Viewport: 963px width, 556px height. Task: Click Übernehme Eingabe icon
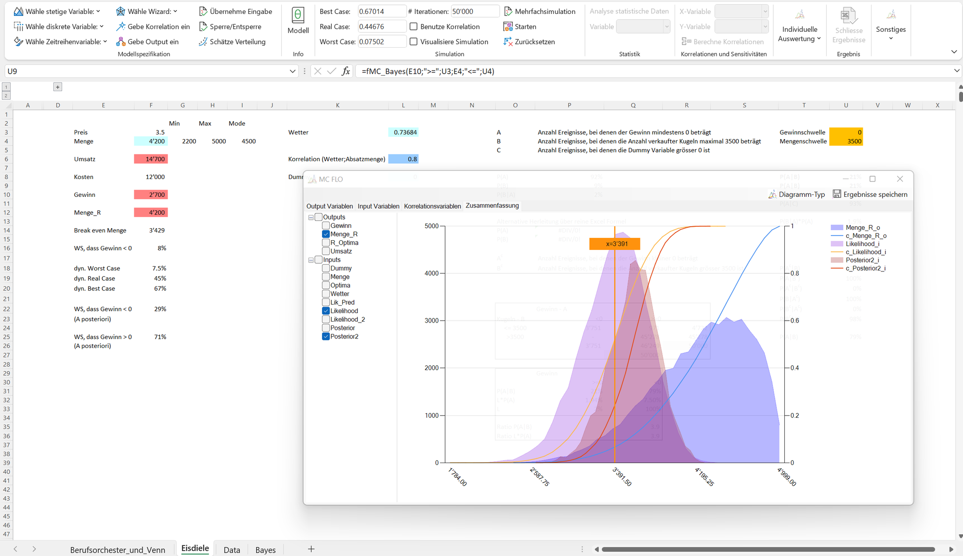[203, 11]
